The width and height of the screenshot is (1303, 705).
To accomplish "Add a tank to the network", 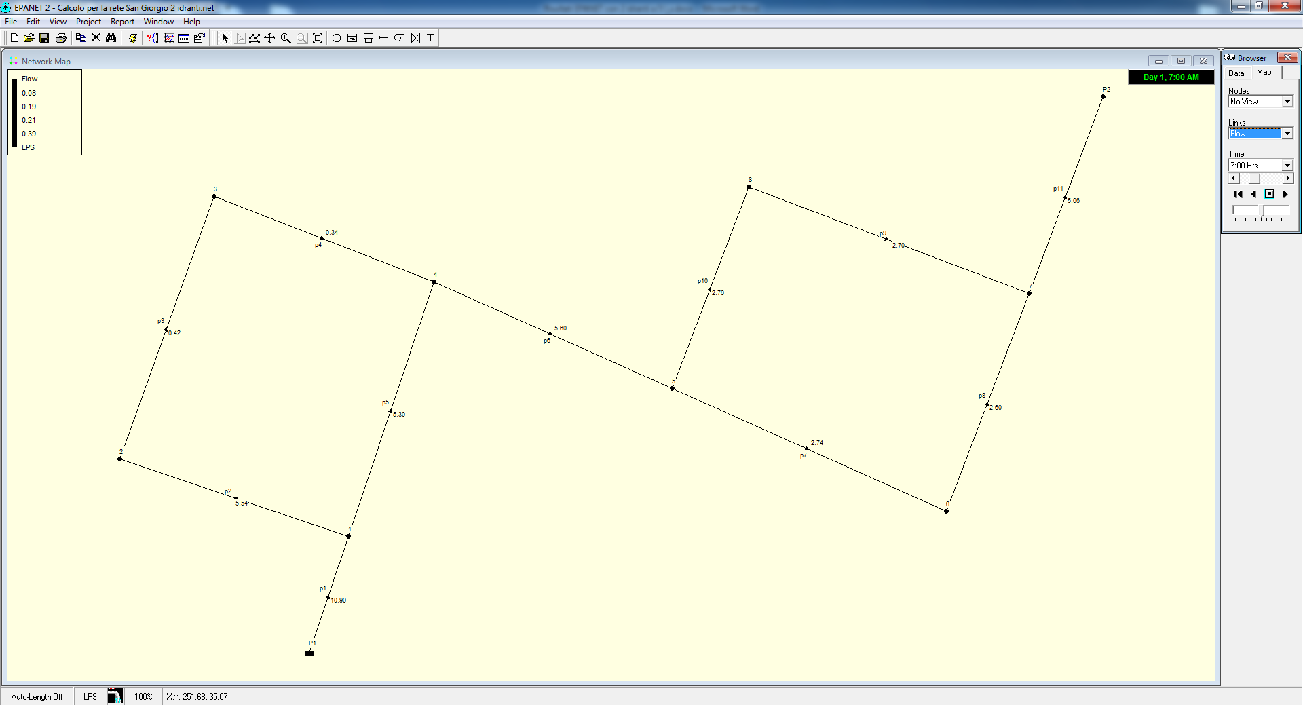I will coord(369,38).
